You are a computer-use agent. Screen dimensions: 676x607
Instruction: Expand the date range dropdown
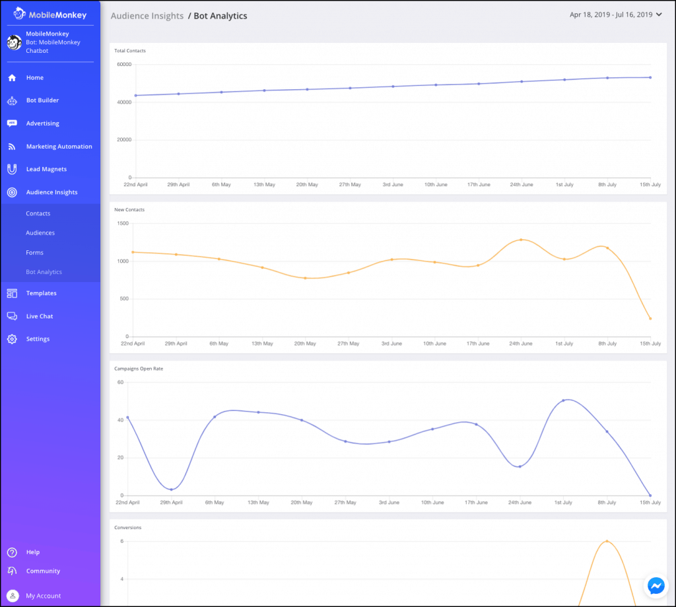coord(615,15)
